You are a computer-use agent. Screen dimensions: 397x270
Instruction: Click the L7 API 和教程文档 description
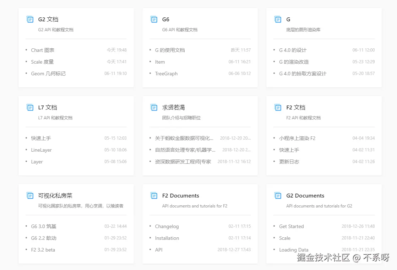(x=55, y=118)
